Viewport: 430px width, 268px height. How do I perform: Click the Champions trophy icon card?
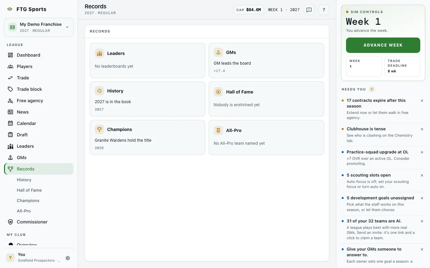click(99, 129)
